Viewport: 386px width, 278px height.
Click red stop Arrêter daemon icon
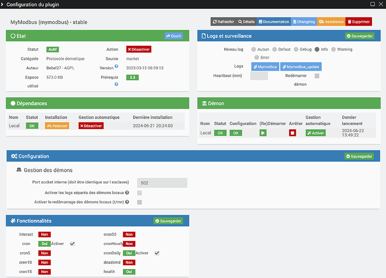tap(293, 133)
